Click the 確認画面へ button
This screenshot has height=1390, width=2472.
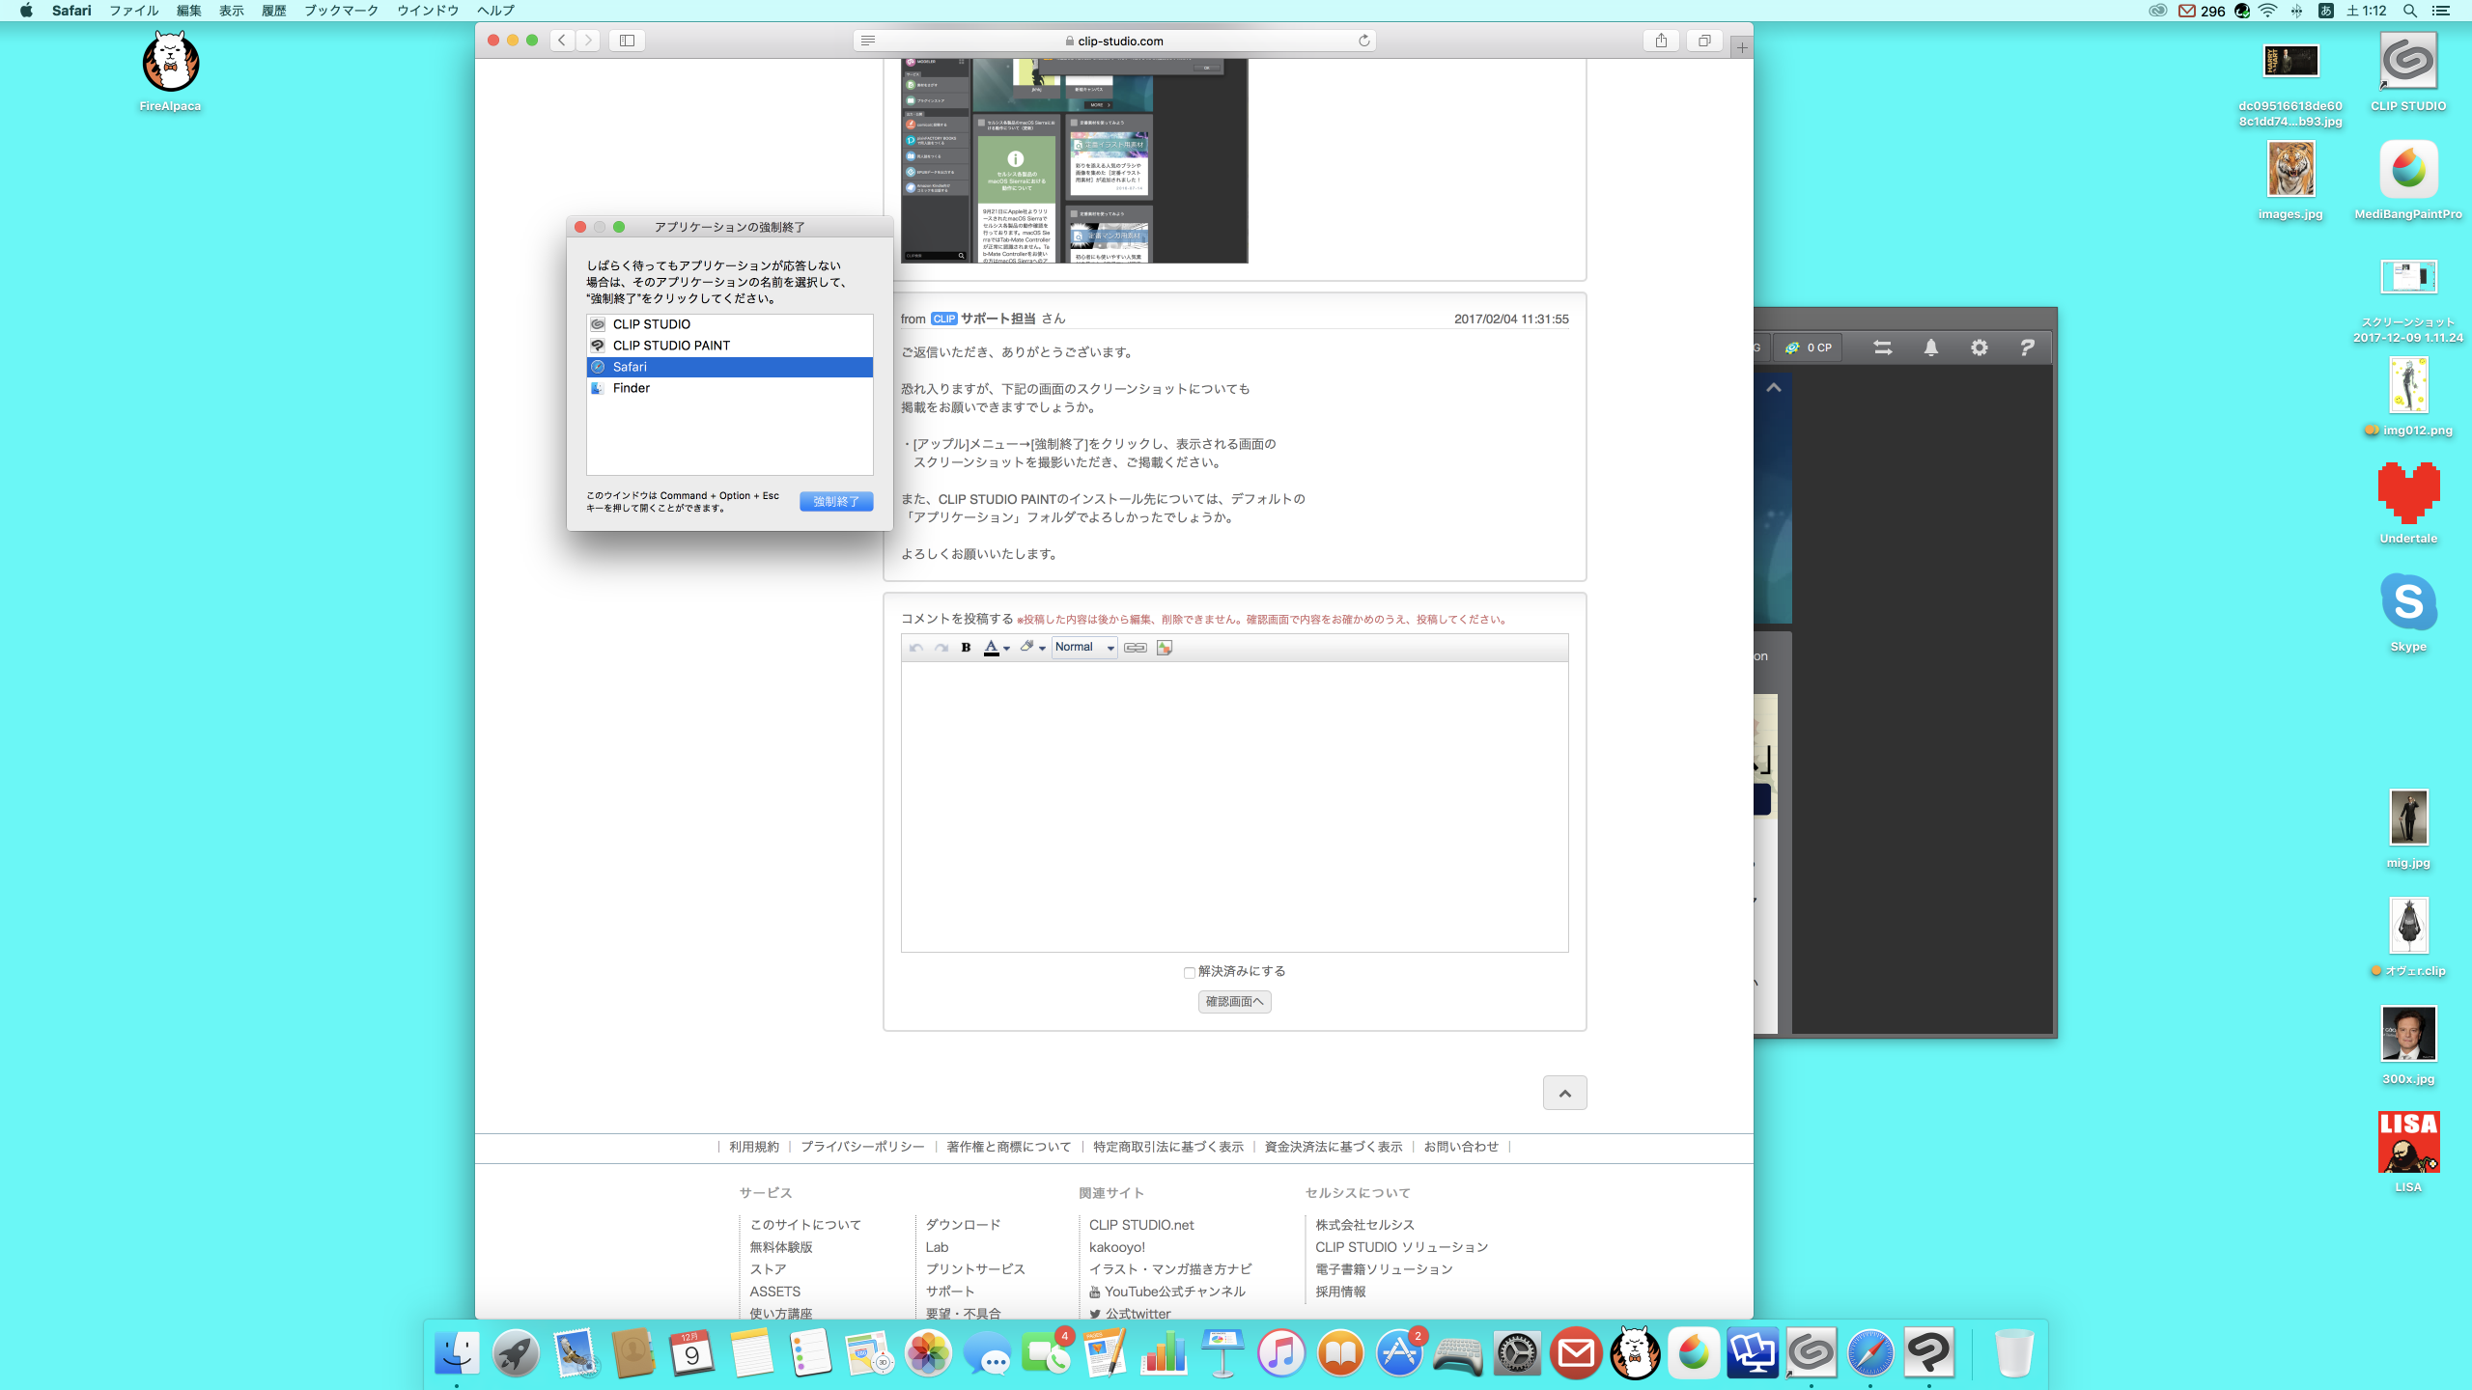click(x=1234, y=1002)
